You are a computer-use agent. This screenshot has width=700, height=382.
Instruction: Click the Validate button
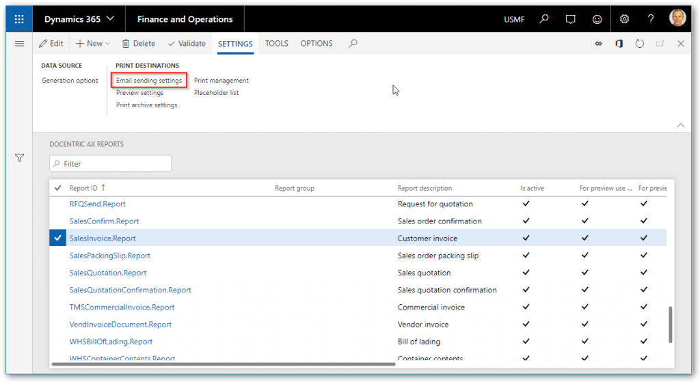click(187, 43)
